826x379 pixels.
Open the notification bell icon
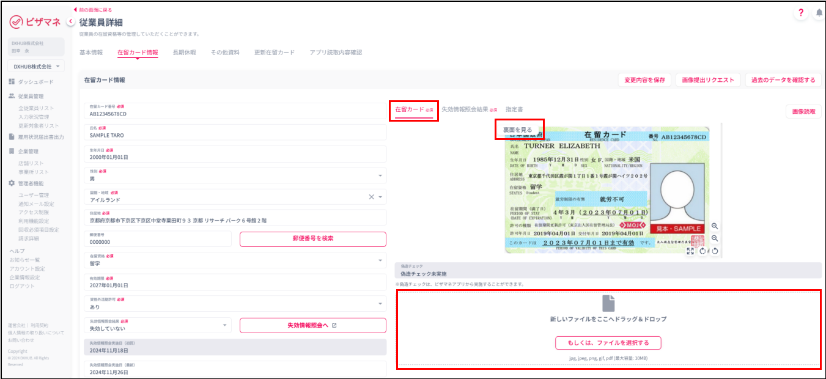point(819,12)
